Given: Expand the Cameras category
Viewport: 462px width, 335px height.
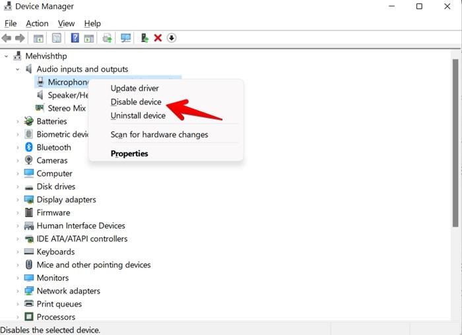Looking at the screenshot, I should [18, 160].
